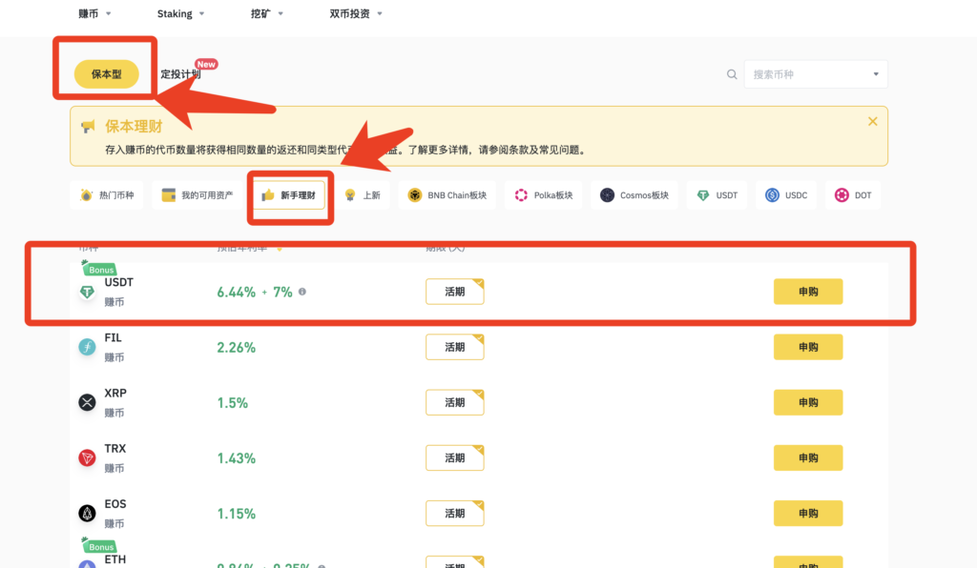Viewport: 977px width, 568px height.
Task: Open the 赚币 dropdown menu
Action: click(94, 13)
